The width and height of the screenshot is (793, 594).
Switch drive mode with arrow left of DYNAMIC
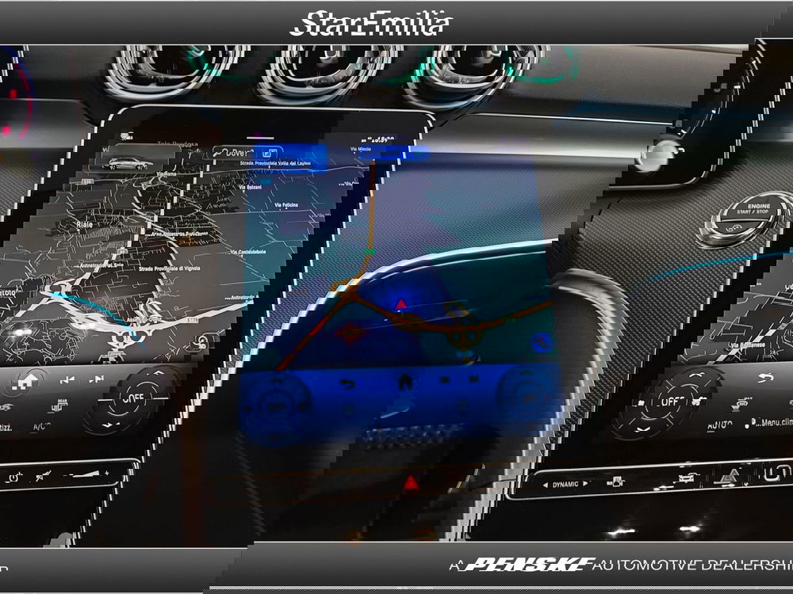click(x=545, y=483)
